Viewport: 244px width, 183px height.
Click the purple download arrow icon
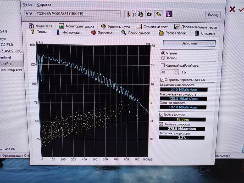169,14
